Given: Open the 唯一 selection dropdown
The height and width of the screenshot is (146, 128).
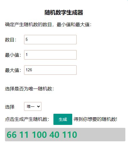Looking at the screenshot, I should pos(33,106).
